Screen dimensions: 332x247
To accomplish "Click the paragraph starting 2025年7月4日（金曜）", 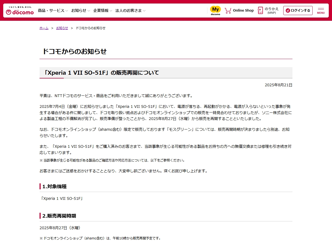I will pyautogui.click(x=166, y=112).
